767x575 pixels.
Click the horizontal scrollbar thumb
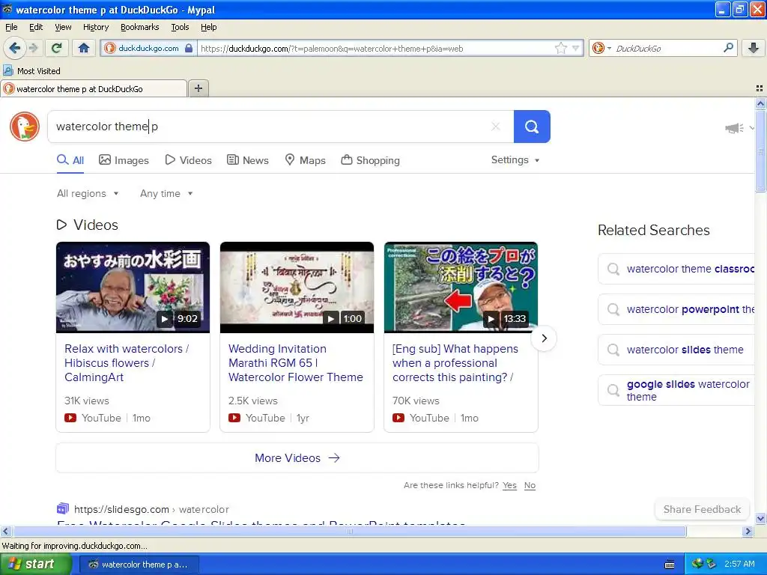[349, 531]
